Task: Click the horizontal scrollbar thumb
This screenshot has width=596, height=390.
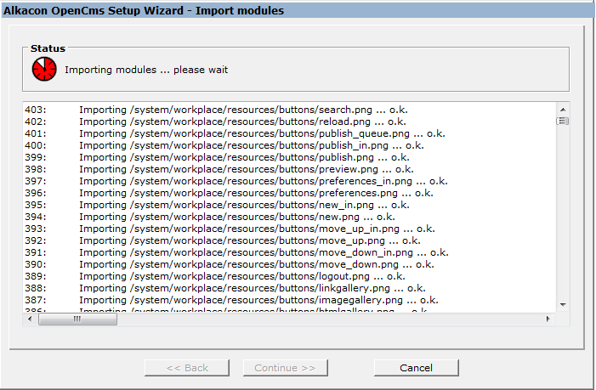Action: click(x=77, y=319)
